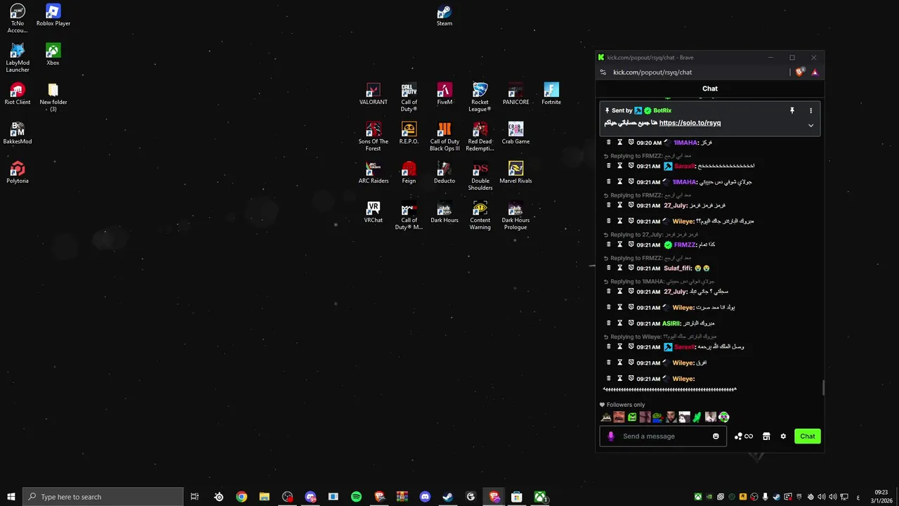Image resolution: width=899 pixels, height=506 pixels.
Task: Select the Deducto desktop icon
Action: click(x=445, y=173)
